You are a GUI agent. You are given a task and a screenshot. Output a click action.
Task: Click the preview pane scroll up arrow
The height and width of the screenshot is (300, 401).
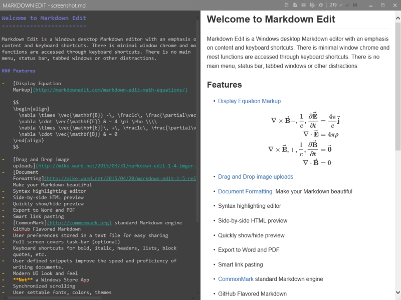(397, 18)
